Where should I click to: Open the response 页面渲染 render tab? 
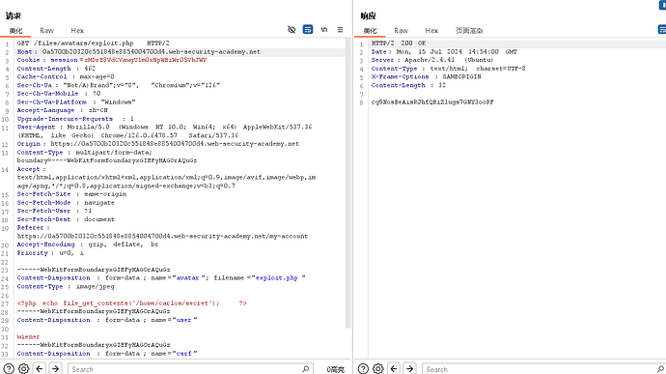pyautogui.click(x=469, y=31)
